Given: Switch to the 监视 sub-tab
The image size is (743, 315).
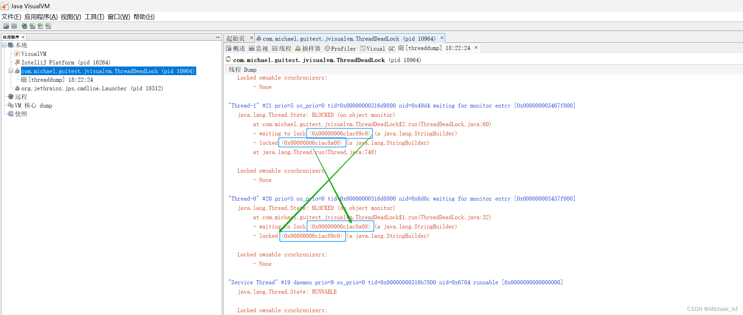Looking at the screenshot, I should pyautogui.click(x=259, y=49).
